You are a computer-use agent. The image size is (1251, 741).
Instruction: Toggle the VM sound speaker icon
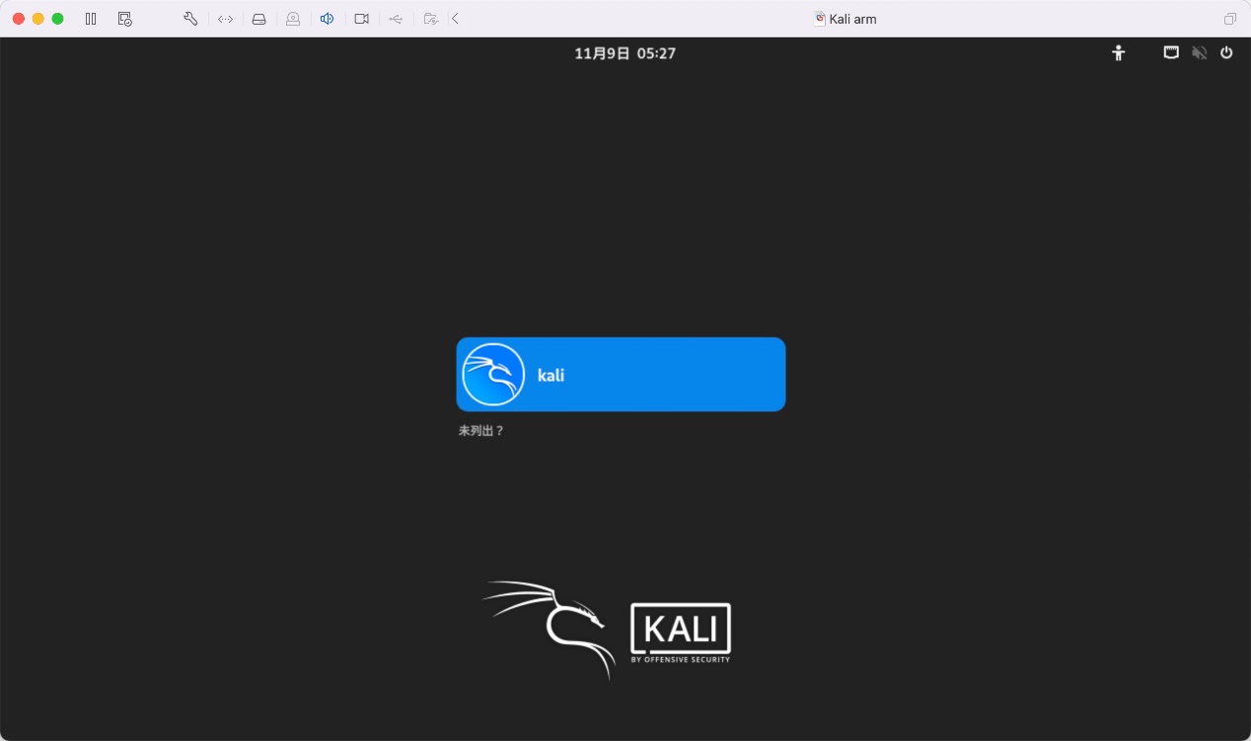tap(327, 19)
